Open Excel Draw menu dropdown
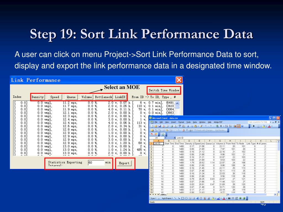283x212 pixels. coord(154,198)
